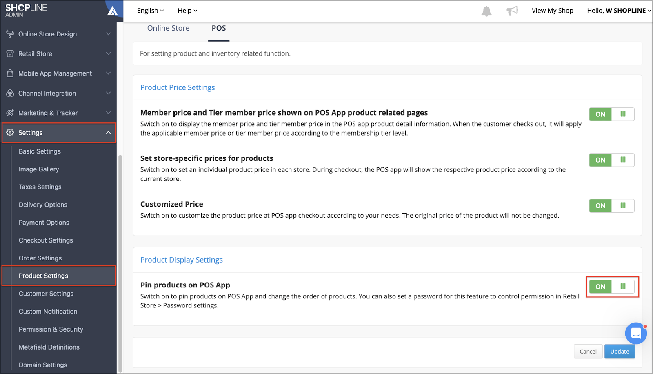Open the notifications bell icon
Image resolution: width=653 pixels, height=374 pixels.
pyautogui.click(x=486, y=11)
